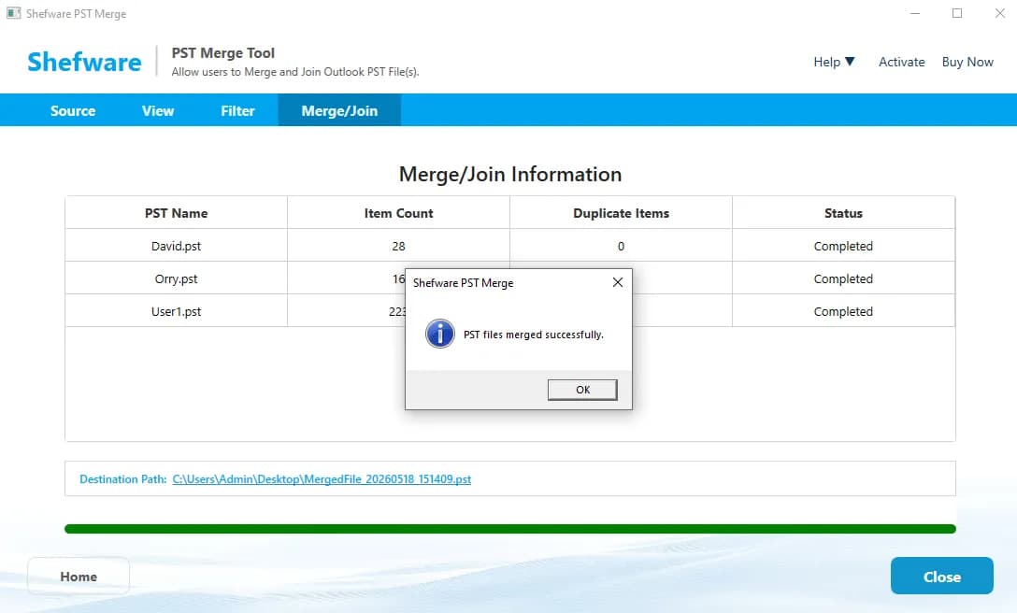1017x613 pixels.
Task: Click David.pst duplicate items value 0
Action: [x=621, y=246]
